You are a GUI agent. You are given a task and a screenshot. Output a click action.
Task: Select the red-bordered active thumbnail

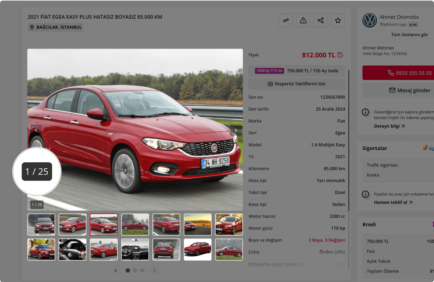104,224
